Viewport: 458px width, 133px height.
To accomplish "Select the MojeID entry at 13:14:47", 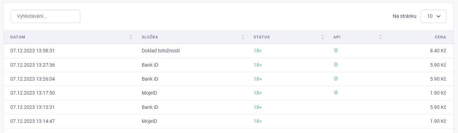I will tap(149, 121).
